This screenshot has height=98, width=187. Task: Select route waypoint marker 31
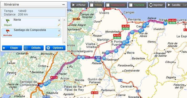(83, 57)
